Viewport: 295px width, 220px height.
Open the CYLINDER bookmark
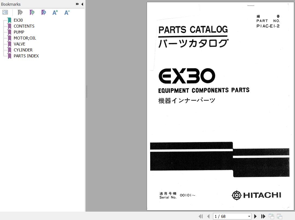coord(23,50)
